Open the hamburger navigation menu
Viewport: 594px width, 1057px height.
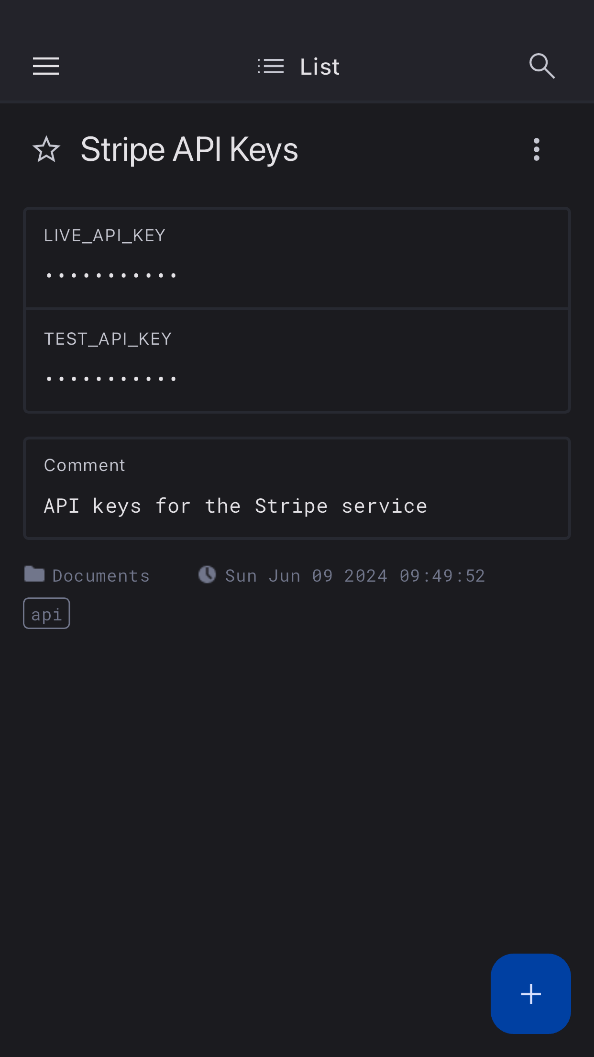[46, 66]
